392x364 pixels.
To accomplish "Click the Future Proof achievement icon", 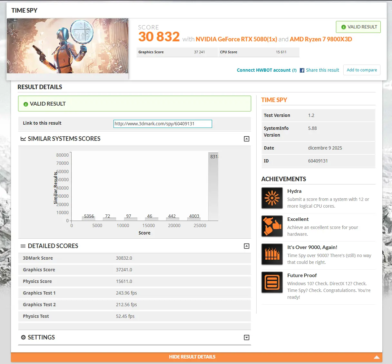I will 272,282.
